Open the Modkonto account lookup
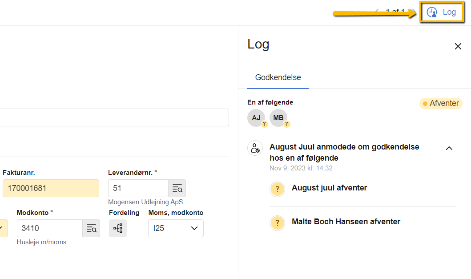The image size is (471, 279). (x=91, y=228)
